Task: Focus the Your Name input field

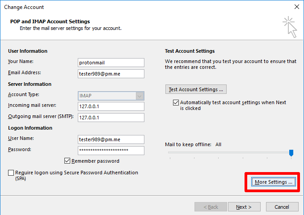Action: click(x=111, y=63)
